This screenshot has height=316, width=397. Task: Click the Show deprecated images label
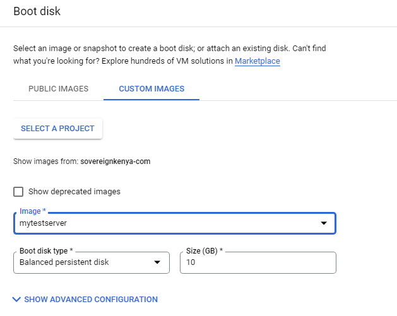pyautogui.click(x=74, y=192)
